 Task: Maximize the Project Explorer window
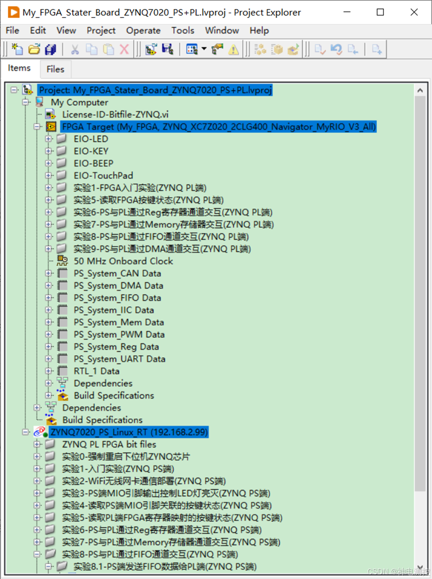(x=380, y=12)
